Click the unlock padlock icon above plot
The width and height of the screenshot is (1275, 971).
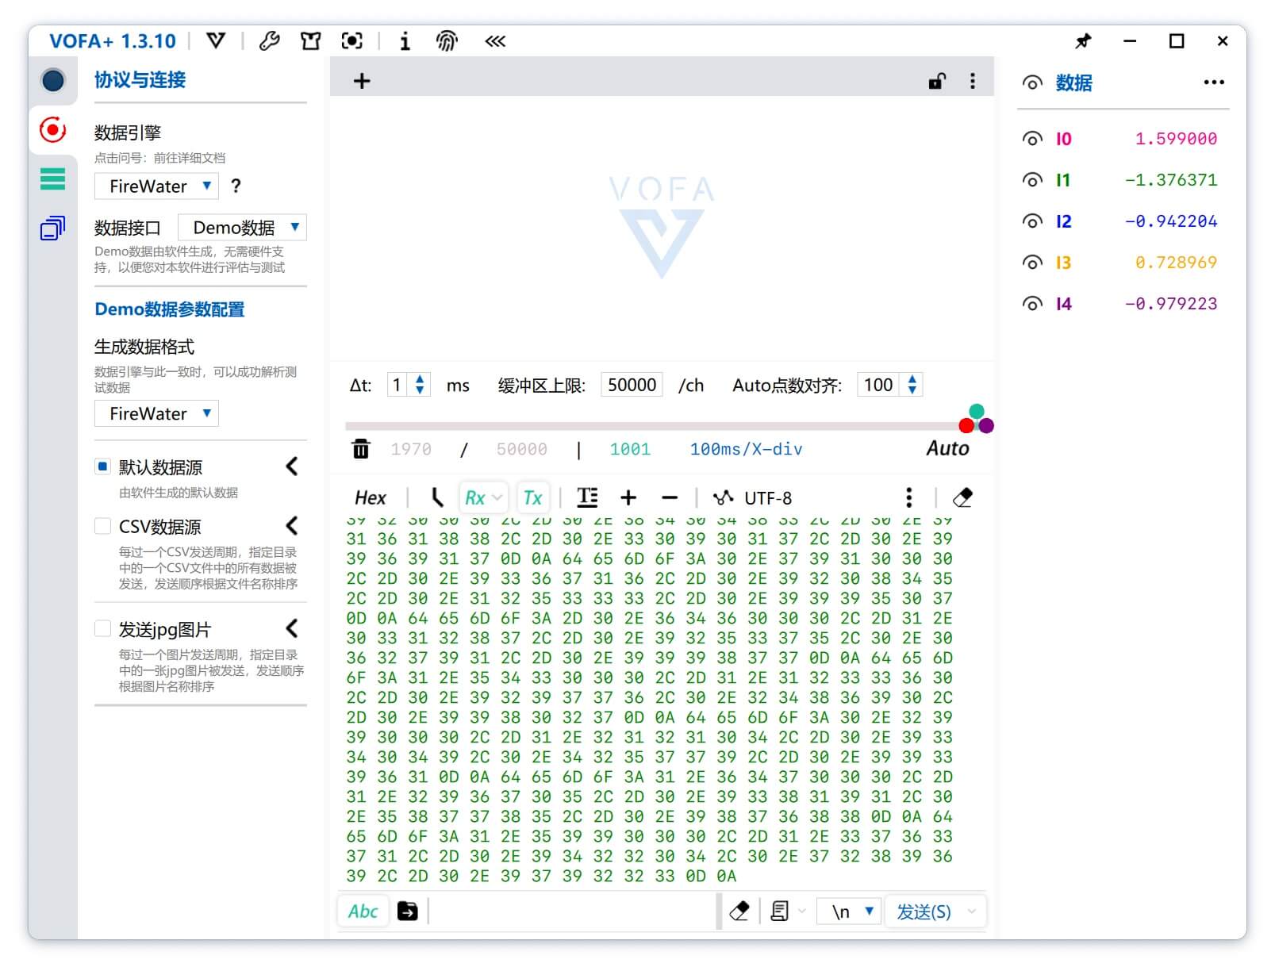937,81
